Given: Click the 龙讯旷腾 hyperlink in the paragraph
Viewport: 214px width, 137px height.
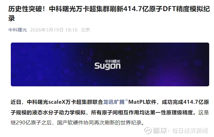Looking at the screenshot, I should (114, 102).
